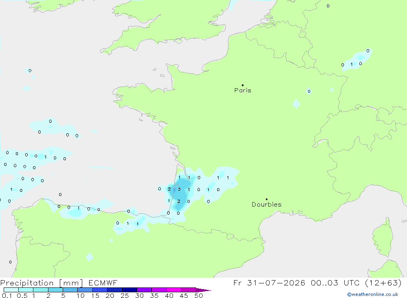Pick the 0.1–0.5 mm lightest legend swatch

(x=11, y=290)
